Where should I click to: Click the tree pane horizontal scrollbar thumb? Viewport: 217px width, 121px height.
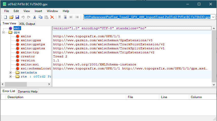(x=16, y=84)
